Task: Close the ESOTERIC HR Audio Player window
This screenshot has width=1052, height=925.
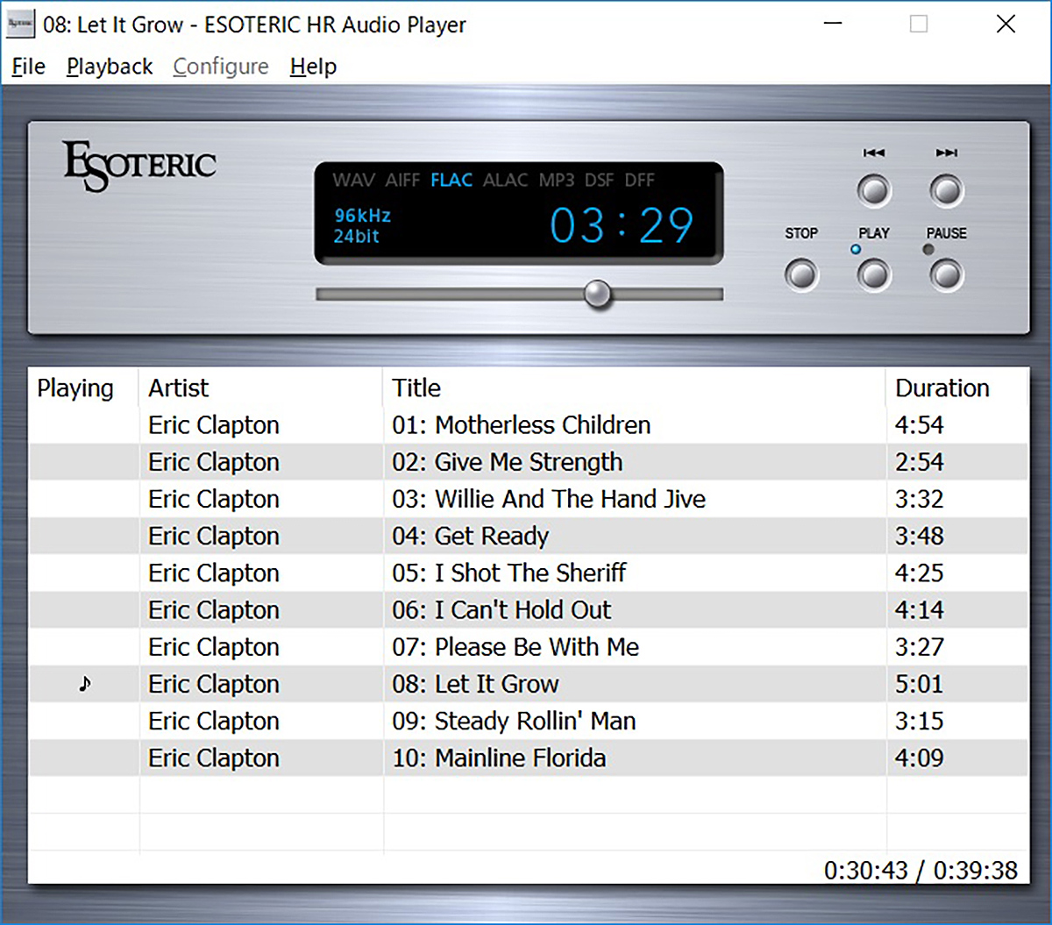Action: [1006, 24]
